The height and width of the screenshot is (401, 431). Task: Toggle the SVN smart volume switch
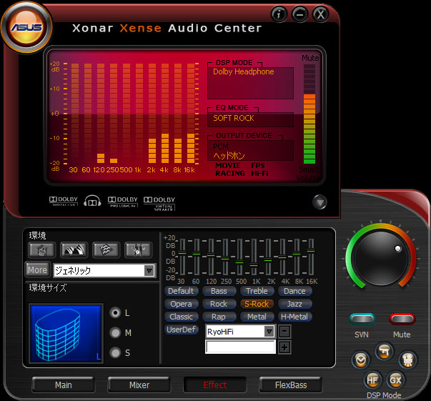coord(362,319)
